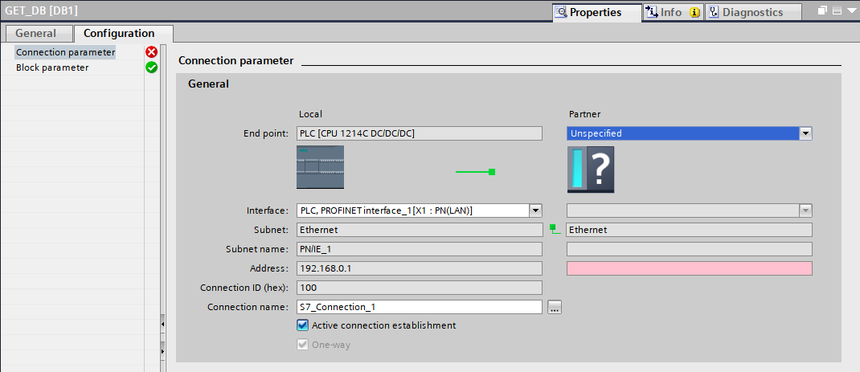The height and width of the screenshot is (372, 860).
Task: Click the Partner Subnet name field
Action: click(x=689, y=249)
